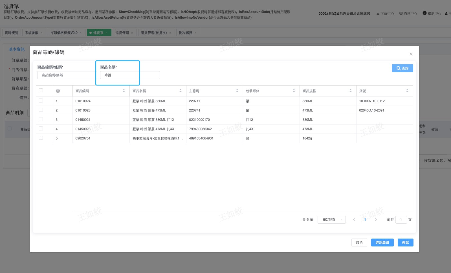Check the select-all header checkbox
This screenshot has height=273, width=451.
(41, 91)
